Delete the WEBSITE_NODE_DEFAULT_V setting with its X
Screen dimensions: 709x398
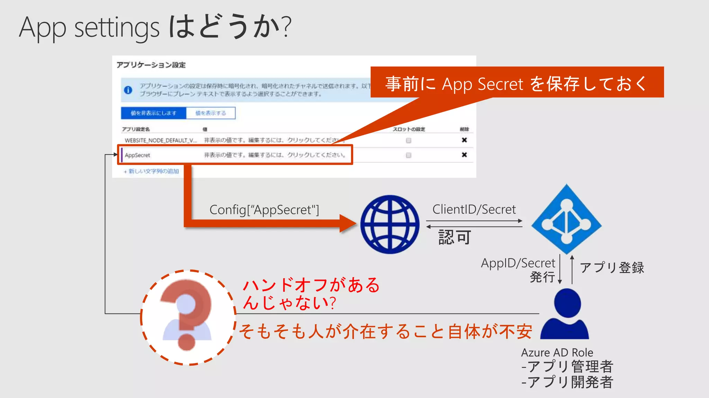tap(464, 140)
